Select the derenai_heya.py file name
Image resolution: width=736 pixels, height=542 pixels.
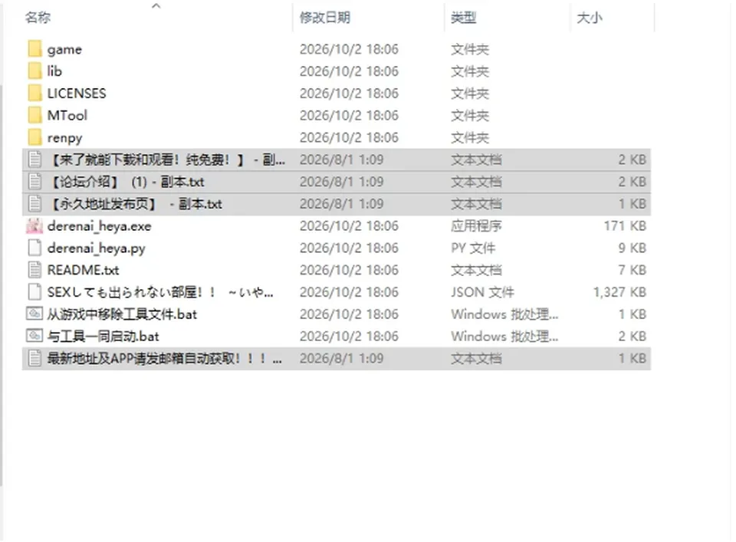click(97, 248)
